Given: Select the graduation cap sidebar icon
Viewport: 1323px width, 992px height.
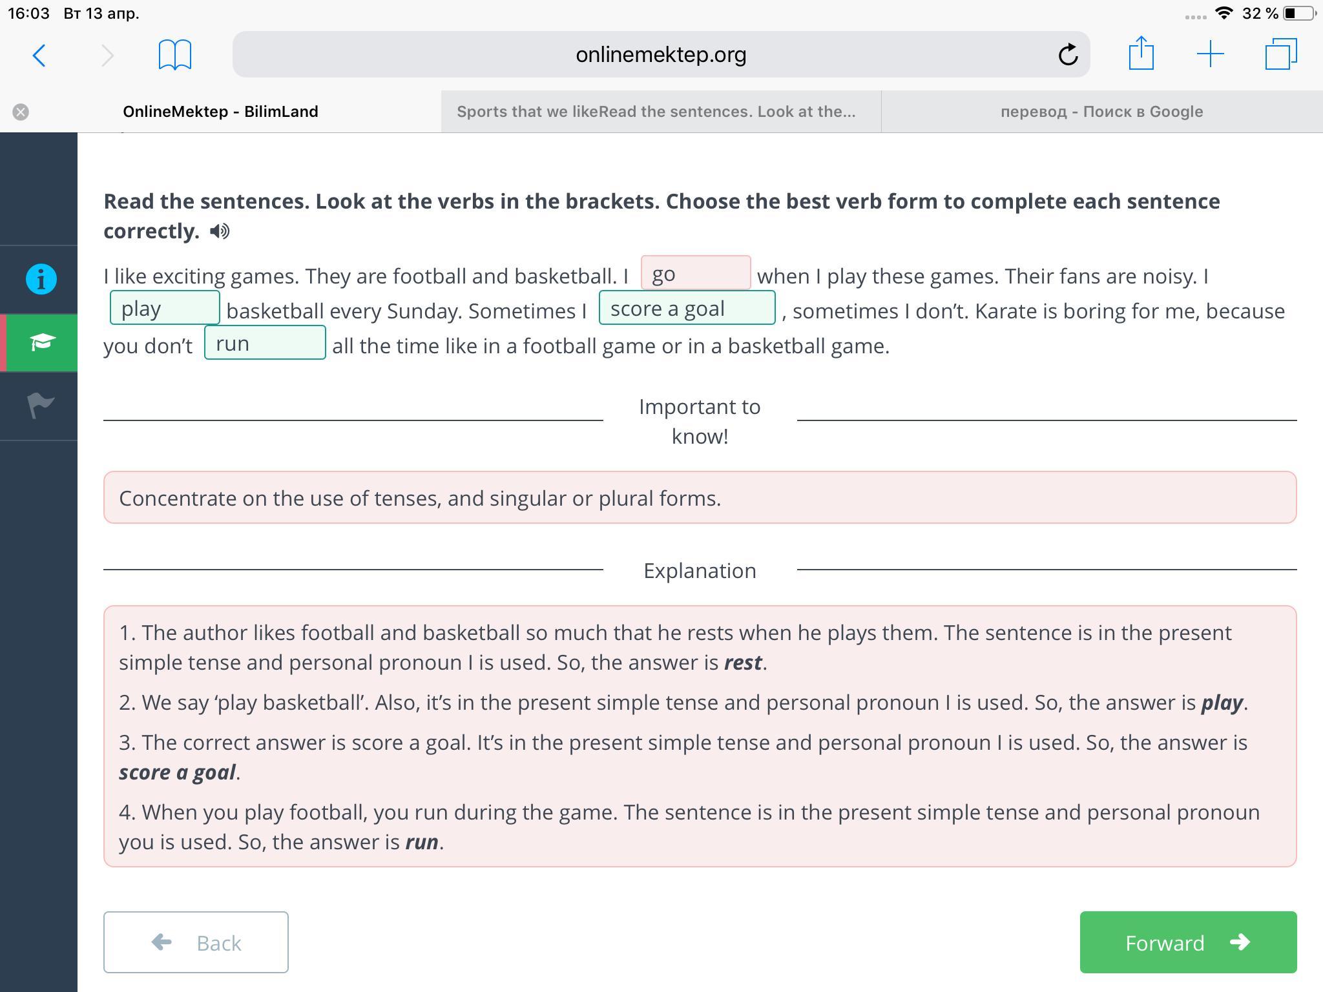Looking at the screenshot, I should 41,342.
